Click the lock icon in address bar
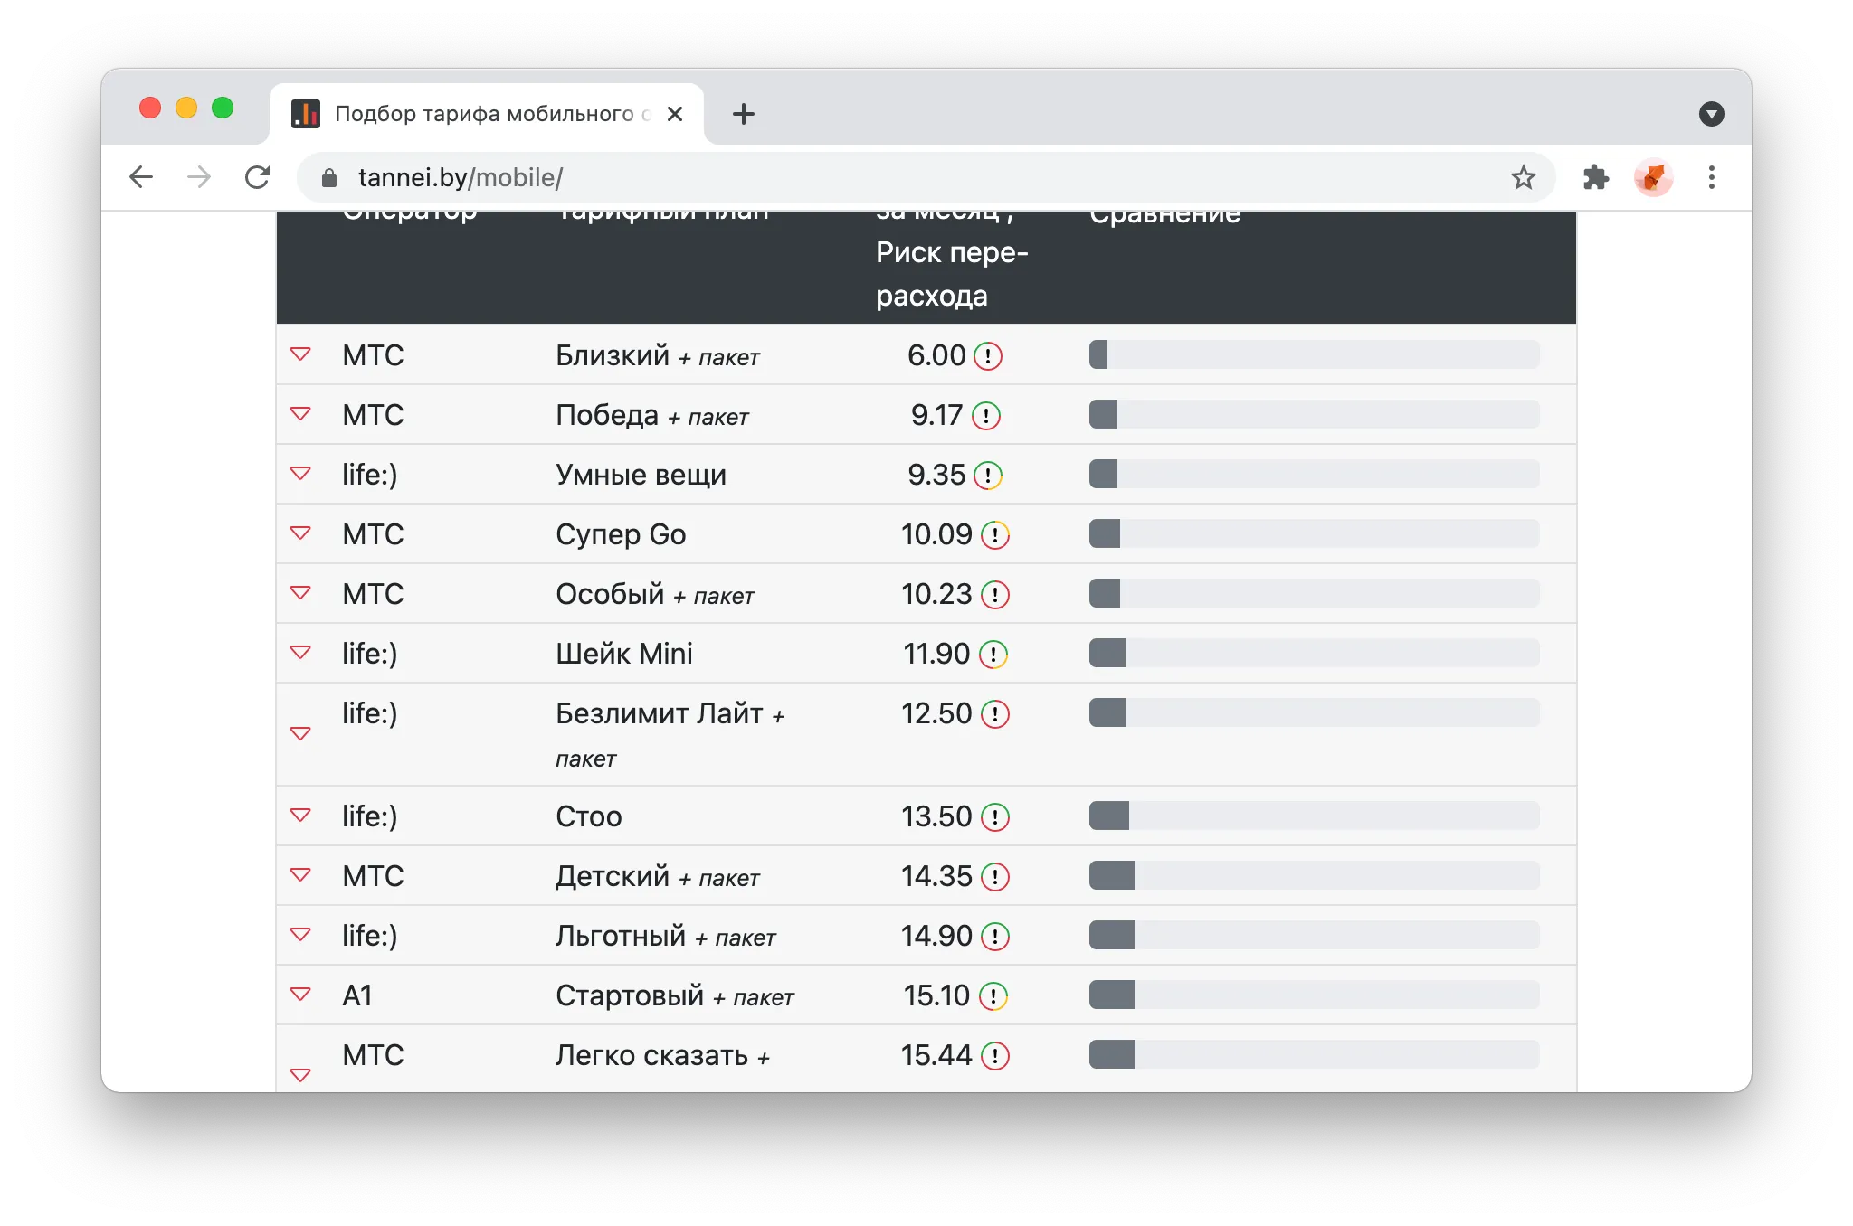This screenshot has width=1853, height=1226. 329,178
